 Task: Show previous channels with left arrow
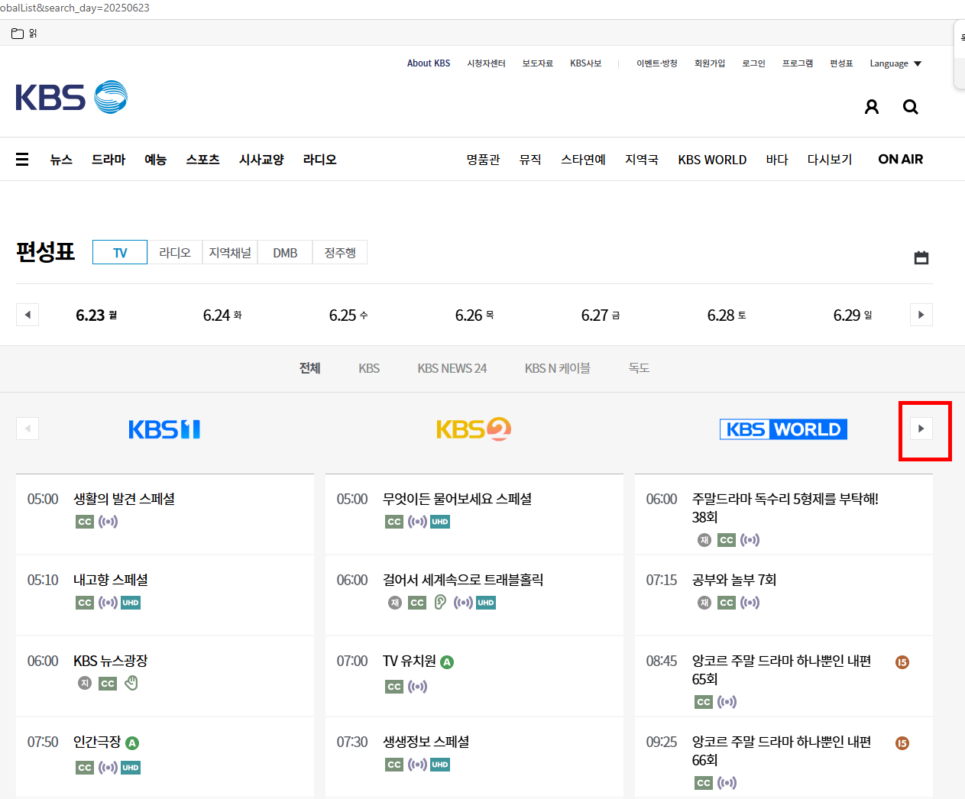(x=28, y=429)
